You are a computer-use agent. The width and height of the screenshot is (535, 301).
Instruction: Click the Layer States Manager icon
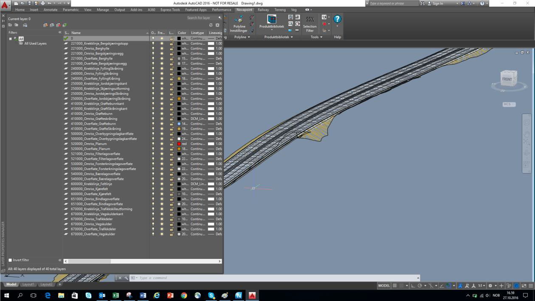pos(25,25)
